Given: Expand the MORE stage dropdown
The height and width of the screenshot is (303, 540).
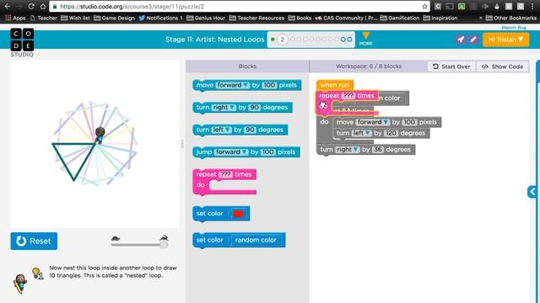Looking at the screenshot, I should (x=365, y=39).
